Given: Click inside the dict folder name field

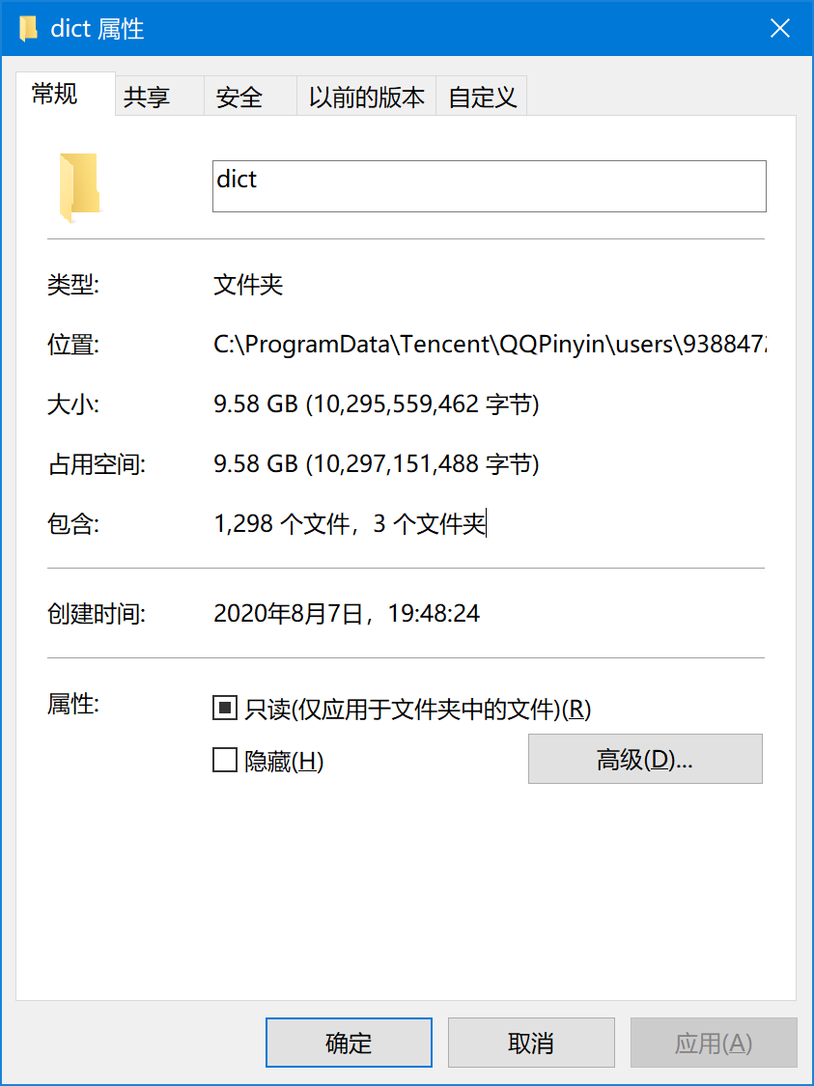Looking at the screenshot, I should [x=490, y=186].
